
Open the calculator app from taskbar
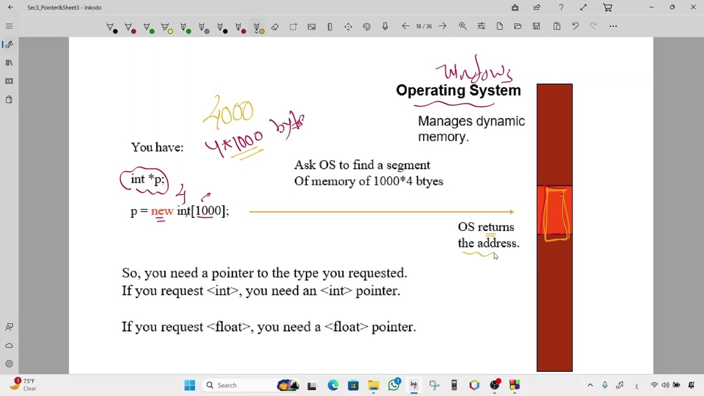coord(454,386)
